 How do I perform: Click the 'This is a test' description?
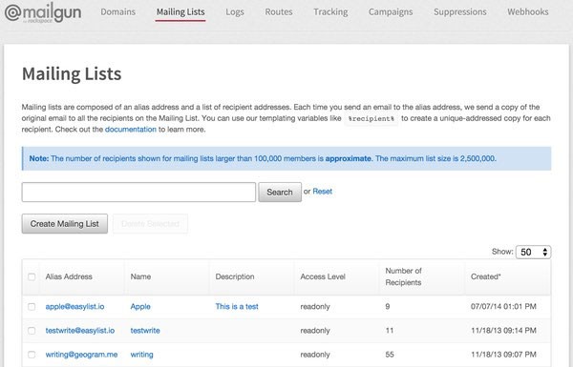237,306
